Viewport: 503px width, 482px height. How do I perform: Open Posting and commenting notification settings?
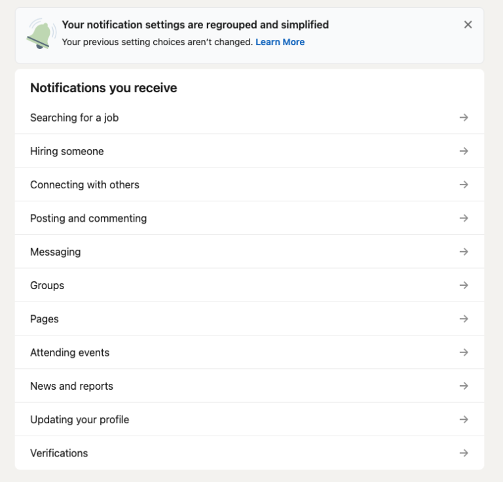88,218
